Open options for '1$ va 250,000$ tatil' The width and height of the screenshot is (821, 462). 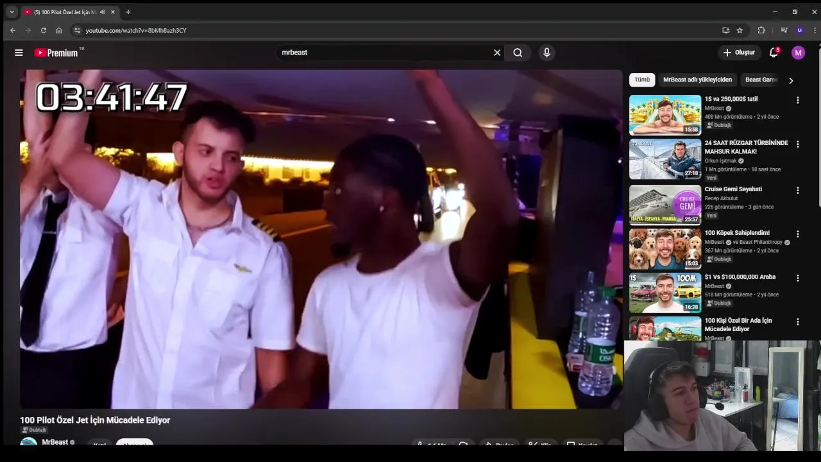[798, 100]
